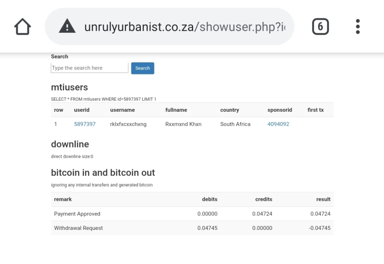The image size is (384, 264).
Task: Click the 'first tx' column header
Action: 315,110
